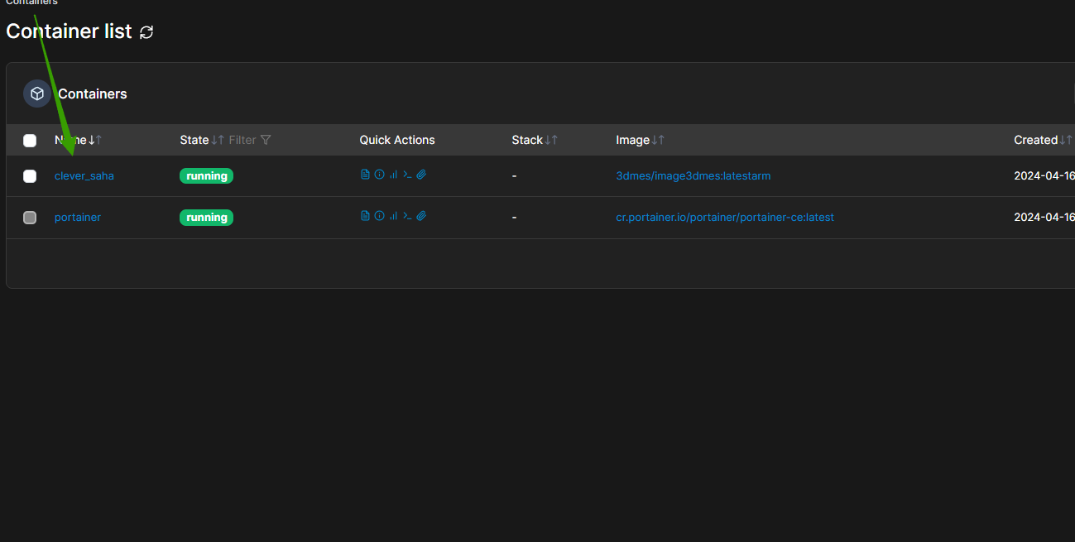View stats for portainer container

click(393, 216)
